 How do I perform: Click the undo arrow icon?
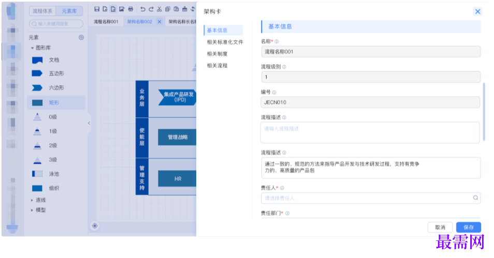[x=142, y=9]
